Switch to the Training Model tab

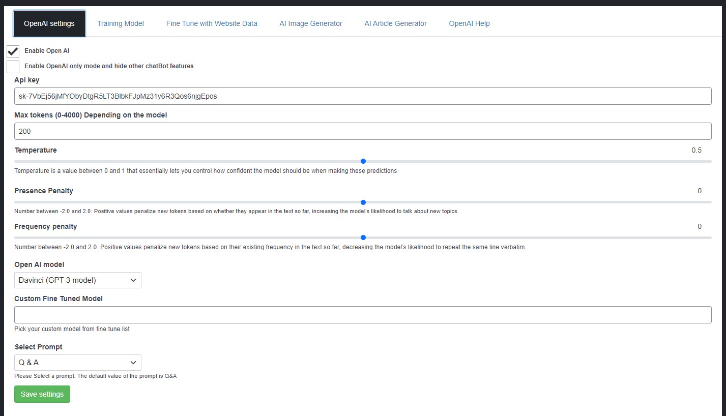[121, 23]
